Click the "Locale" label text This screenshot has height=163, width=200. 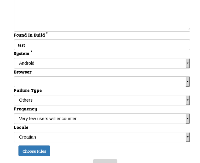21,127
